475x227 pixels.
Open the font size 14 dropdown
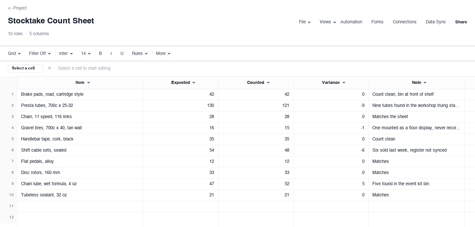click(x=86, y=54)
